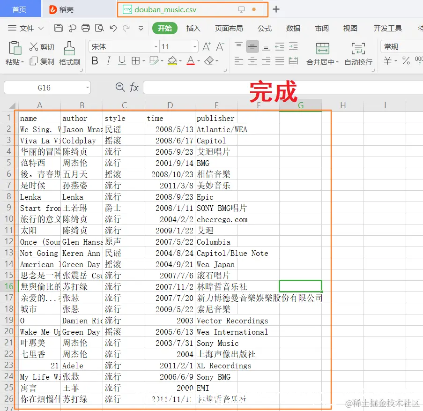Image resolution: width=423 pixels, height=411 pixels.
Task: Open the number format 常规 dropdown
Action: (x=402, y=47)
